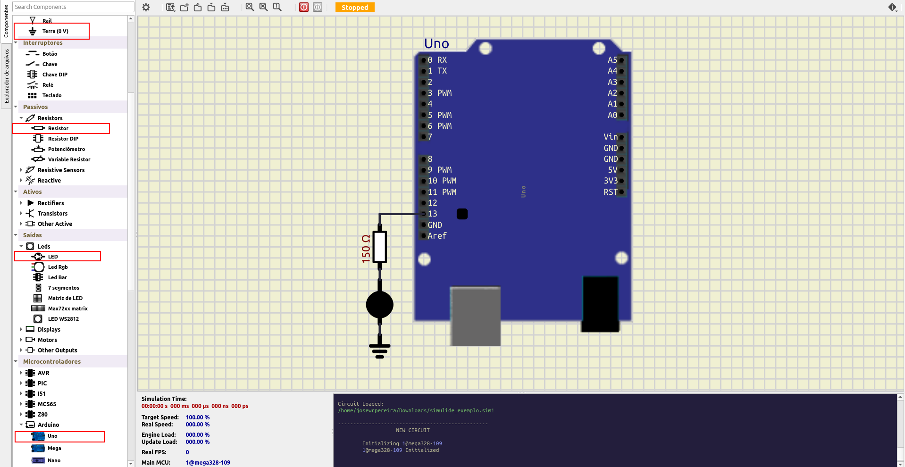905x467 pixels.
Task: Click the 150 Ω resistor on the canvas
Action: [379, 247]
